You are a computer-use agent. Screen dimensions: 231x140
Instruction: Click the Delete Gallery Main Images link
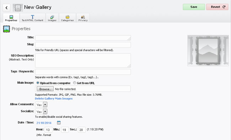[54, 99]
